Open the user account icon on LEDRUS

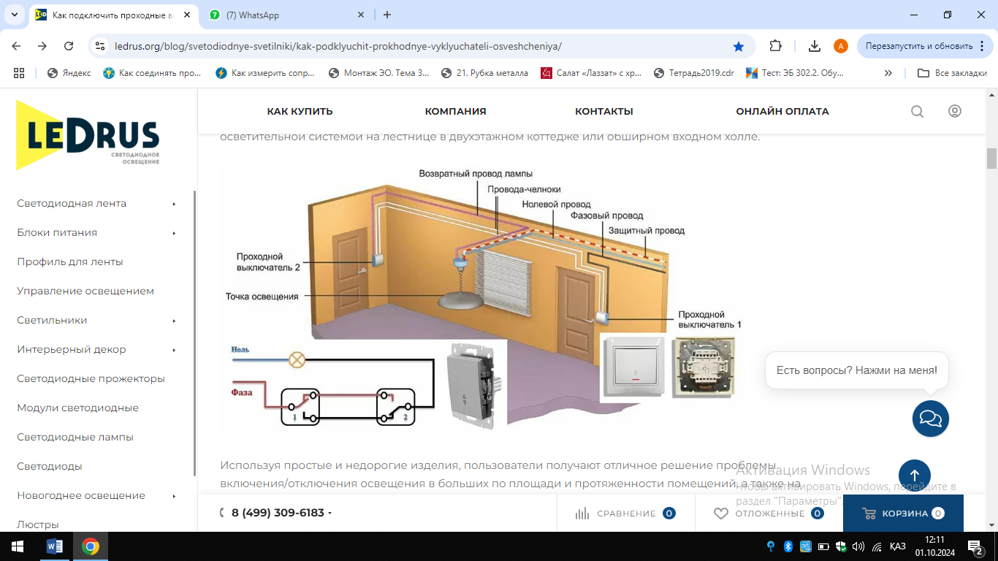click(x=954, y=111)
